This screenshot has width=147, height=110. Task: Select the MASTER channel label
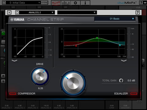[125, 108]
